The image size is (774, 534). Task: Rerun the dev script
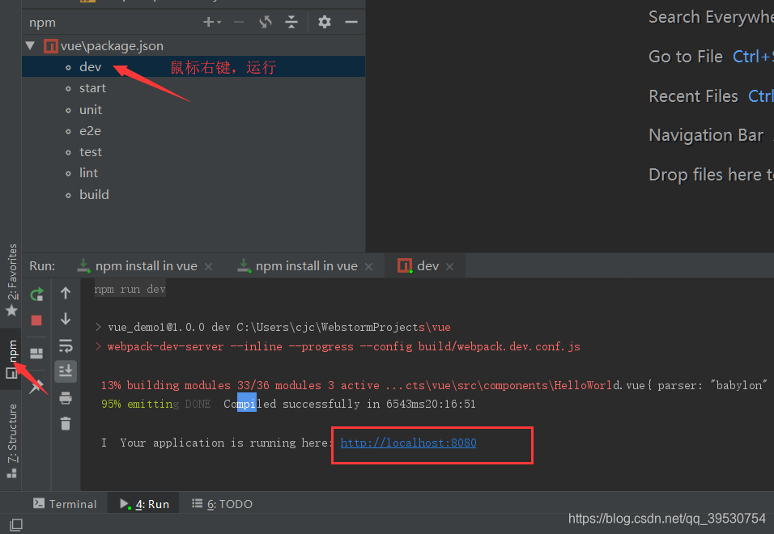click(36, 294)
